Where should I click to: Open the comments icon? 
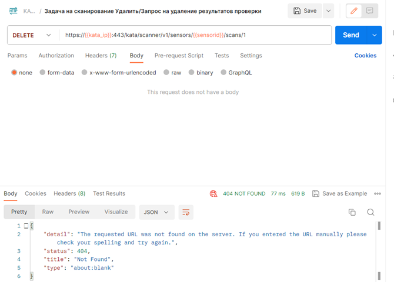(x=369, y=11)
